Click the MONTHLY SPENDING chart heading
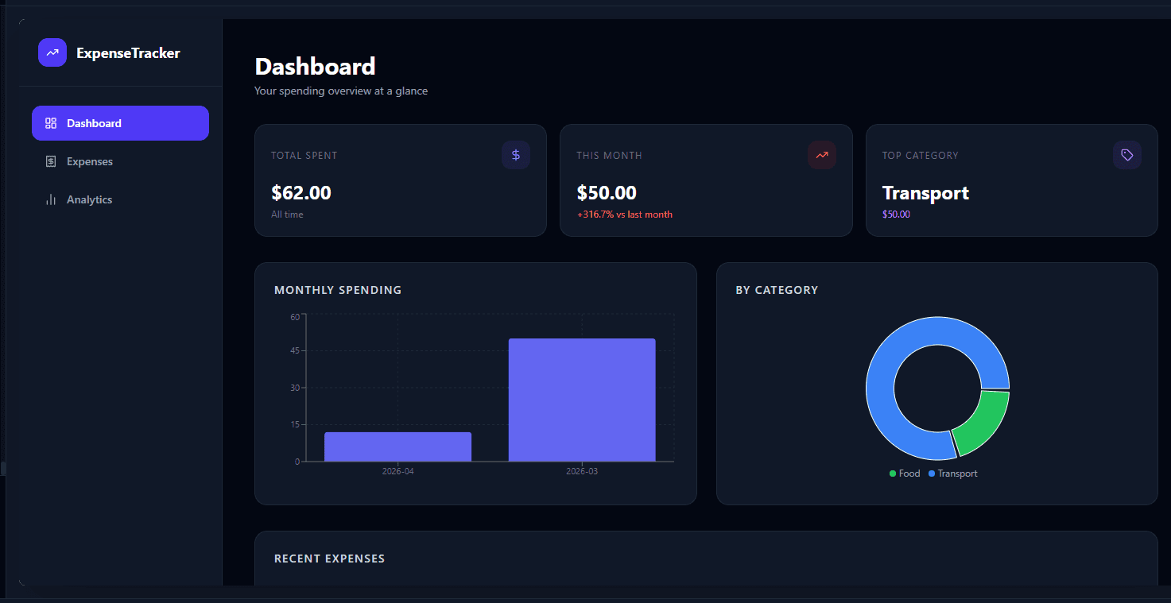Viewport: 1171px width, 603px height. click(338, 290)
